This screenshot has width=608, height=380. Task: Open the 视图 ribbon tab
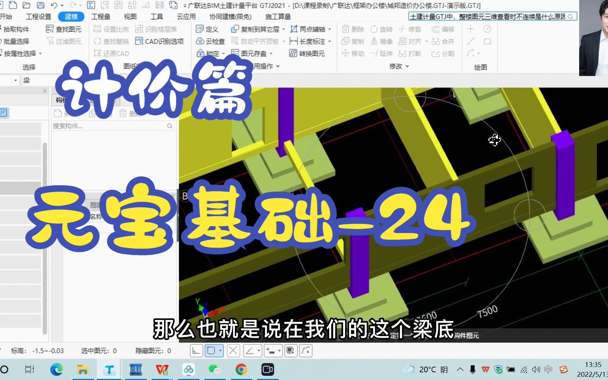click(130, 17)
